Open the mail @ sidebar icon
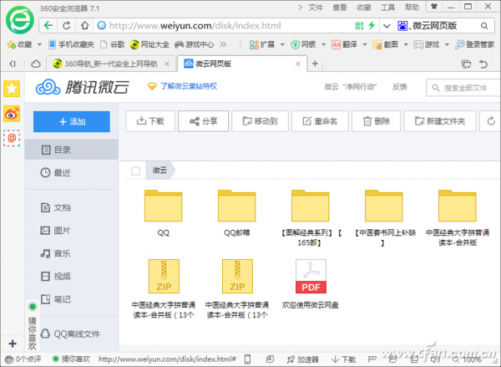The height and width of the screenshot is (367, 501). 12,138
